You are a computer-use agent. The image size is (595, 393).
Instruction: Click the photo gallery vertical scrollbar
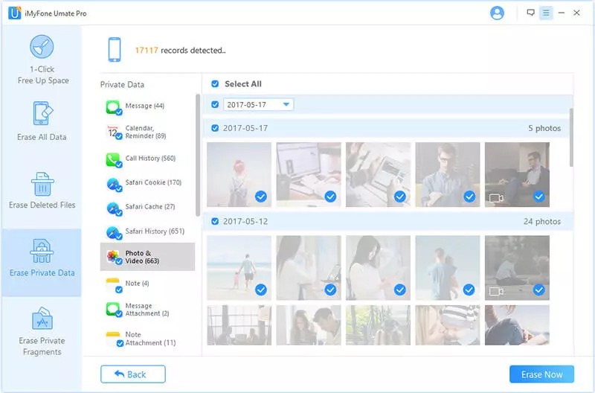(x=571, y=138)
